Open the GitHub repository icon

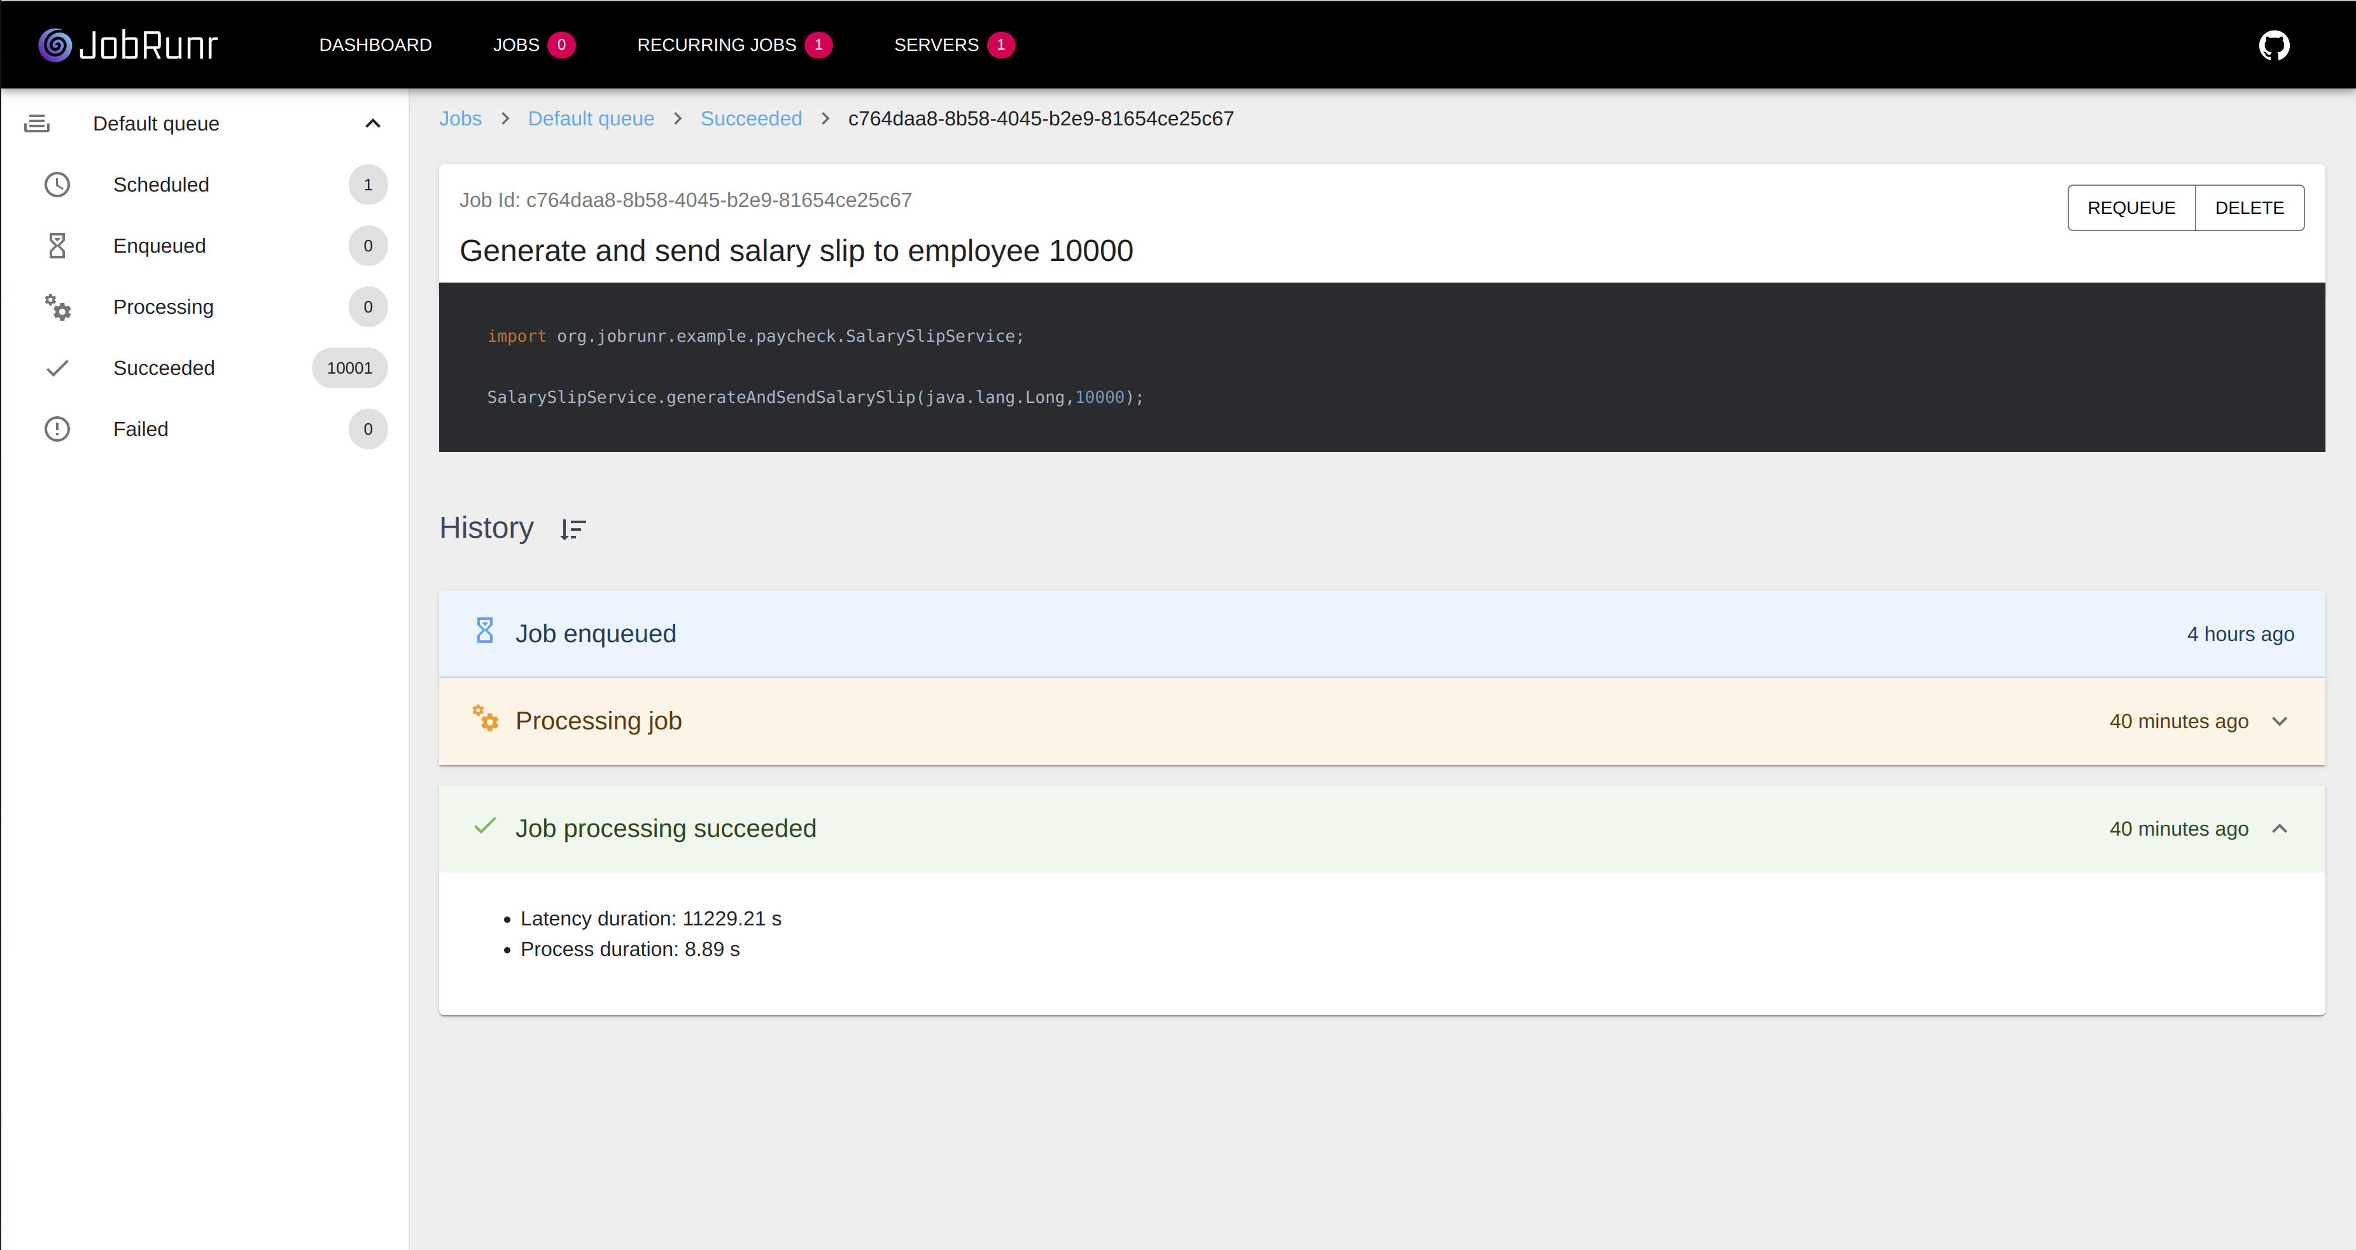(x=2273, y=45)
